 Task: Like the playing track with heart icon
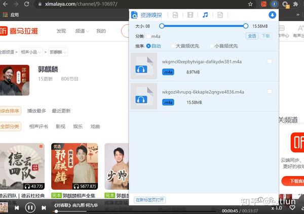click(292, 207)
